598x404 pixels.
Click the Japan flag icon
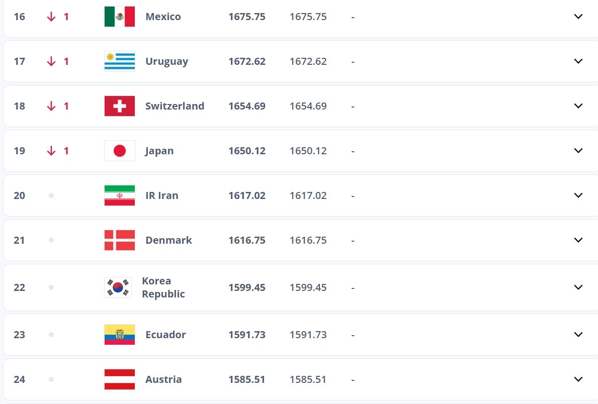119,151
